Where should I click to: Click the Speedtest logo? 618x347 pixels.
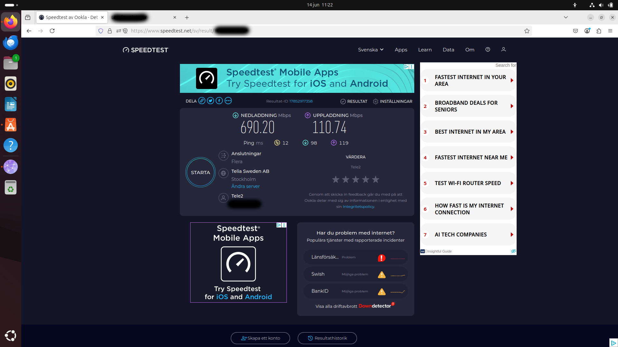click(145, 50)
